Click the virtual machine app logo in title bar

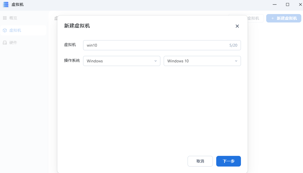tap(6, 4)
